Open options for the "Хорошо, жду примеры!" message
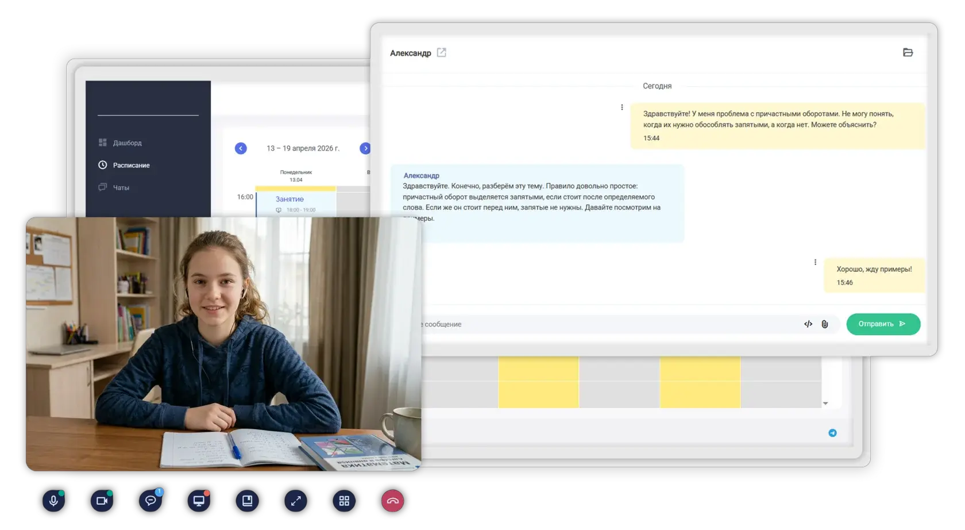This screenshot has width=965, height=530. (815, 262)
